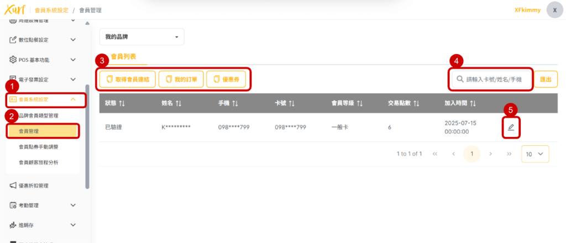Click the sort icon beside 狀態 column
Screen dimensions: 566x243
(122, 103)
